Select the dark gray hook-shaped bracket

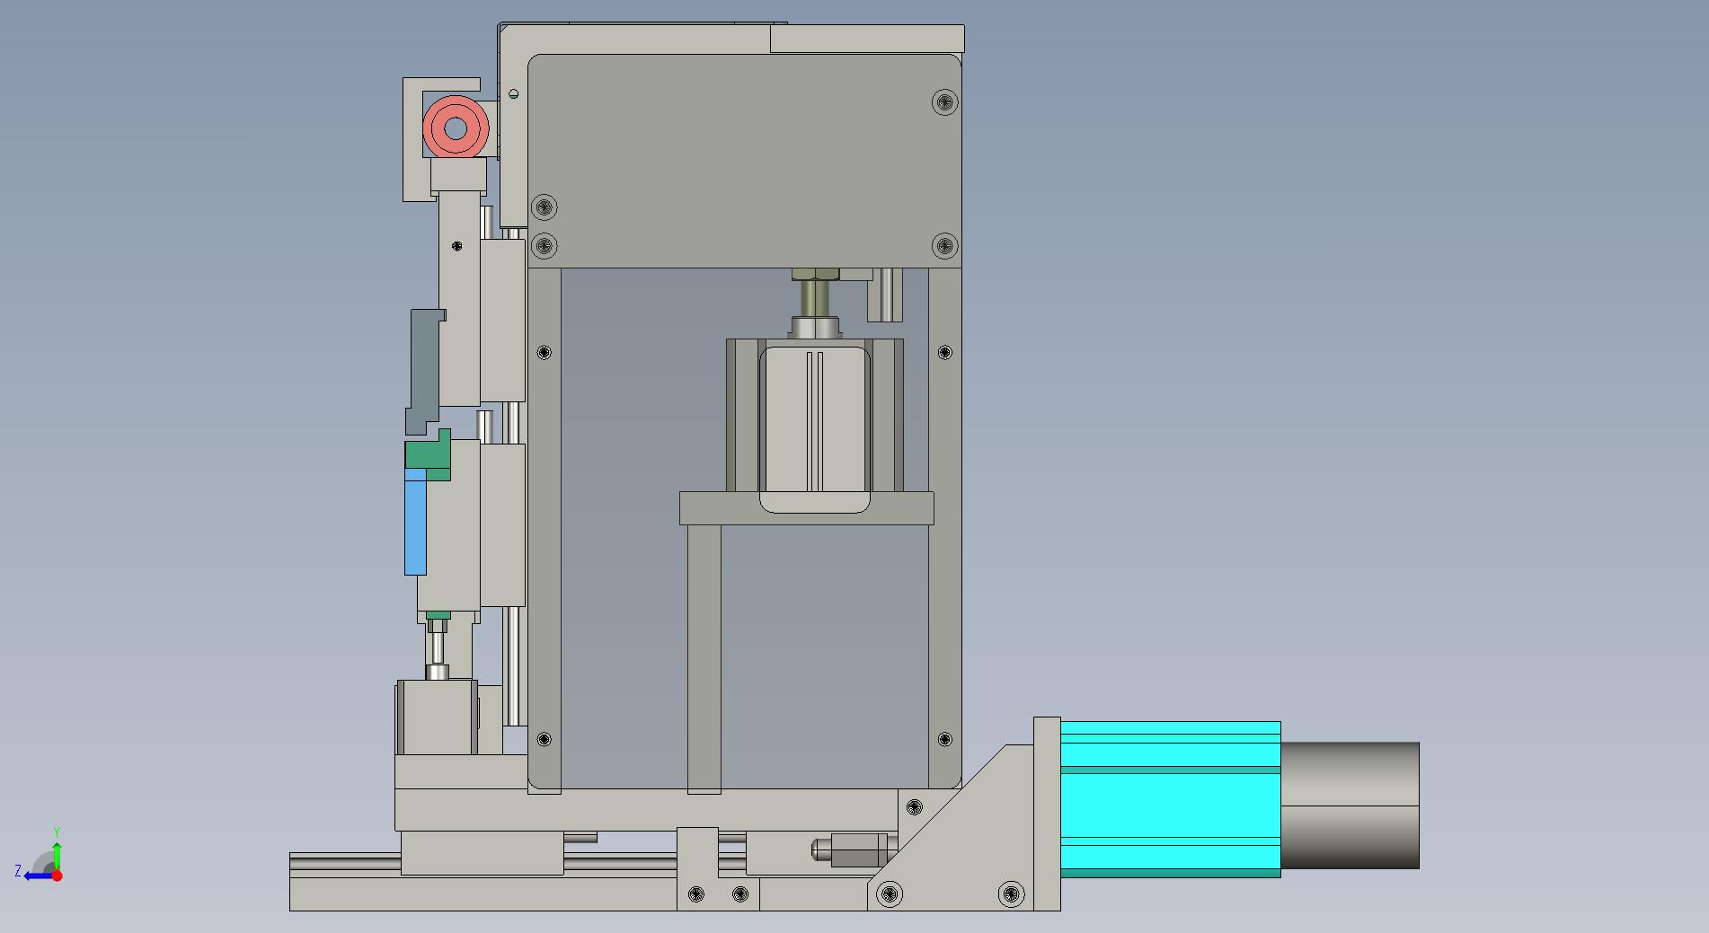click(x=424, y=370)
